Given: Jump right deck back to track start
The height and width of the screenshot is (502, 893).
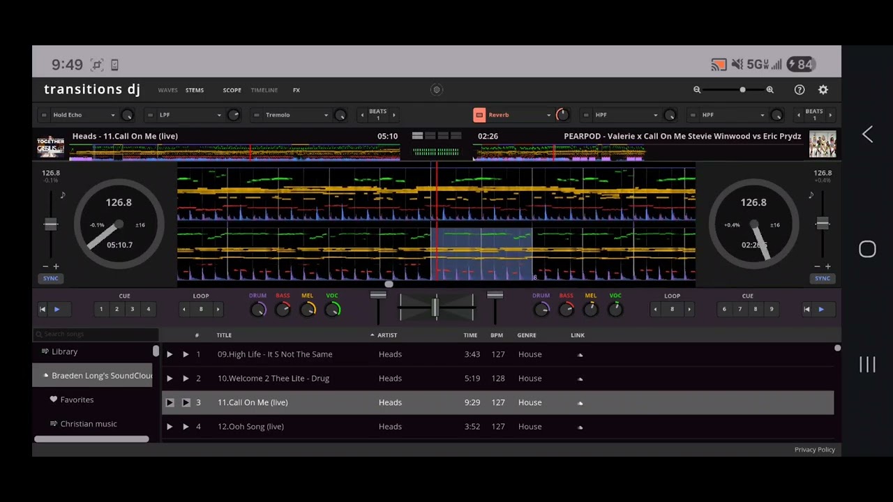Looking at the screenshot, I should pos(806,309).
